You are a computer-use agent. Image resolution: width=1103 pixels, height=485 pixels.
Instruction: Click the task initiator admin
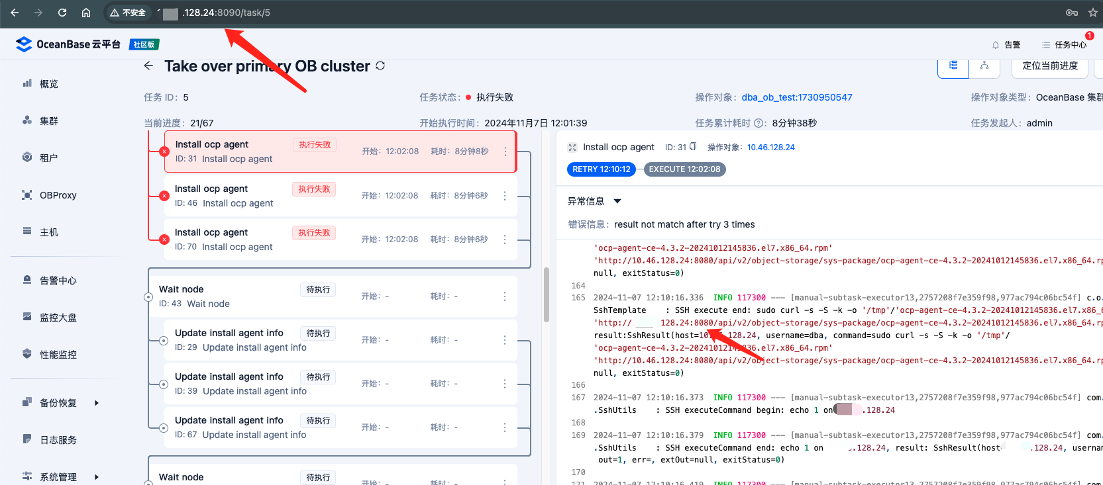pyautogui.click(x=1039, y=123)
